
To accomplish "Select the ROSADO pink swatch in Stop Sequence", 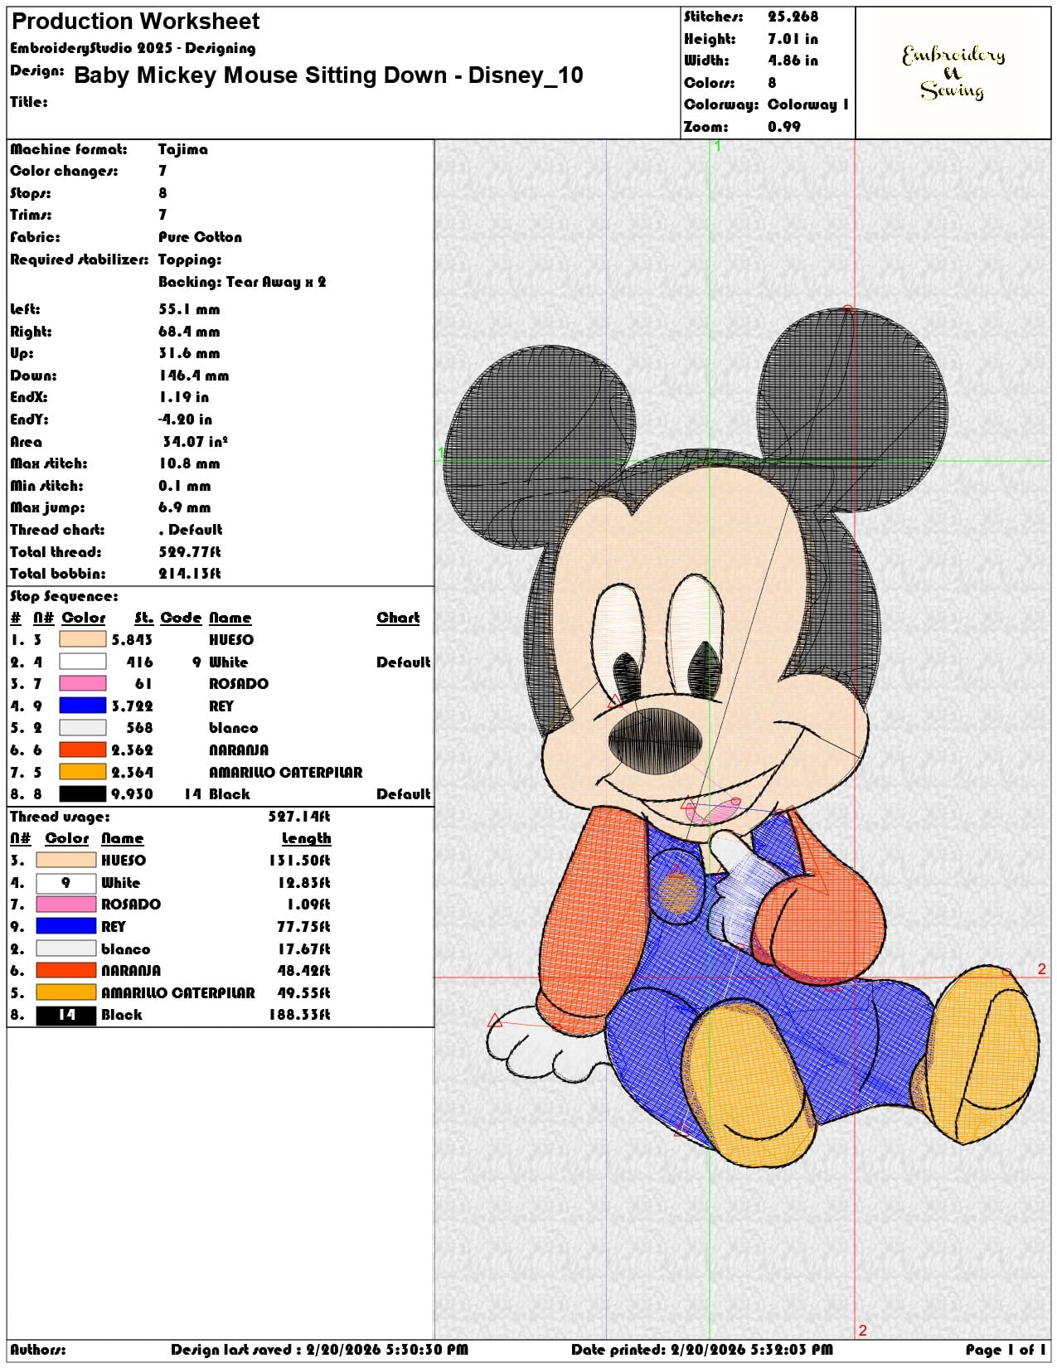I will coord(83,683).
